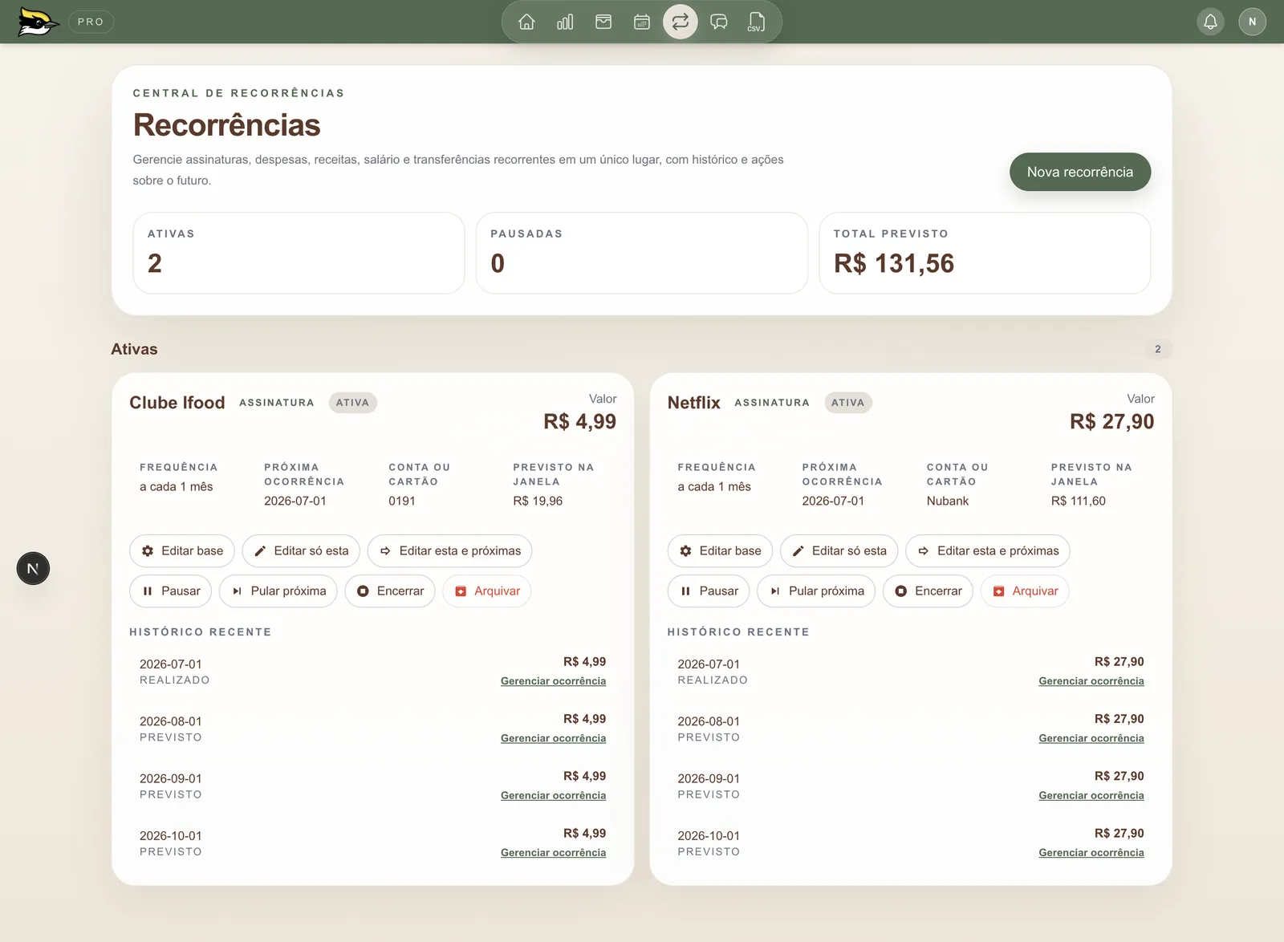Manage Netflix 2026-10-01 occurrence
The height and width of the screenshot is (942, 1284).
coord(1091,853)
